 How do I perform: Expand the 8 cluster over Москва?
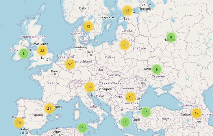[x=171, y=37]
